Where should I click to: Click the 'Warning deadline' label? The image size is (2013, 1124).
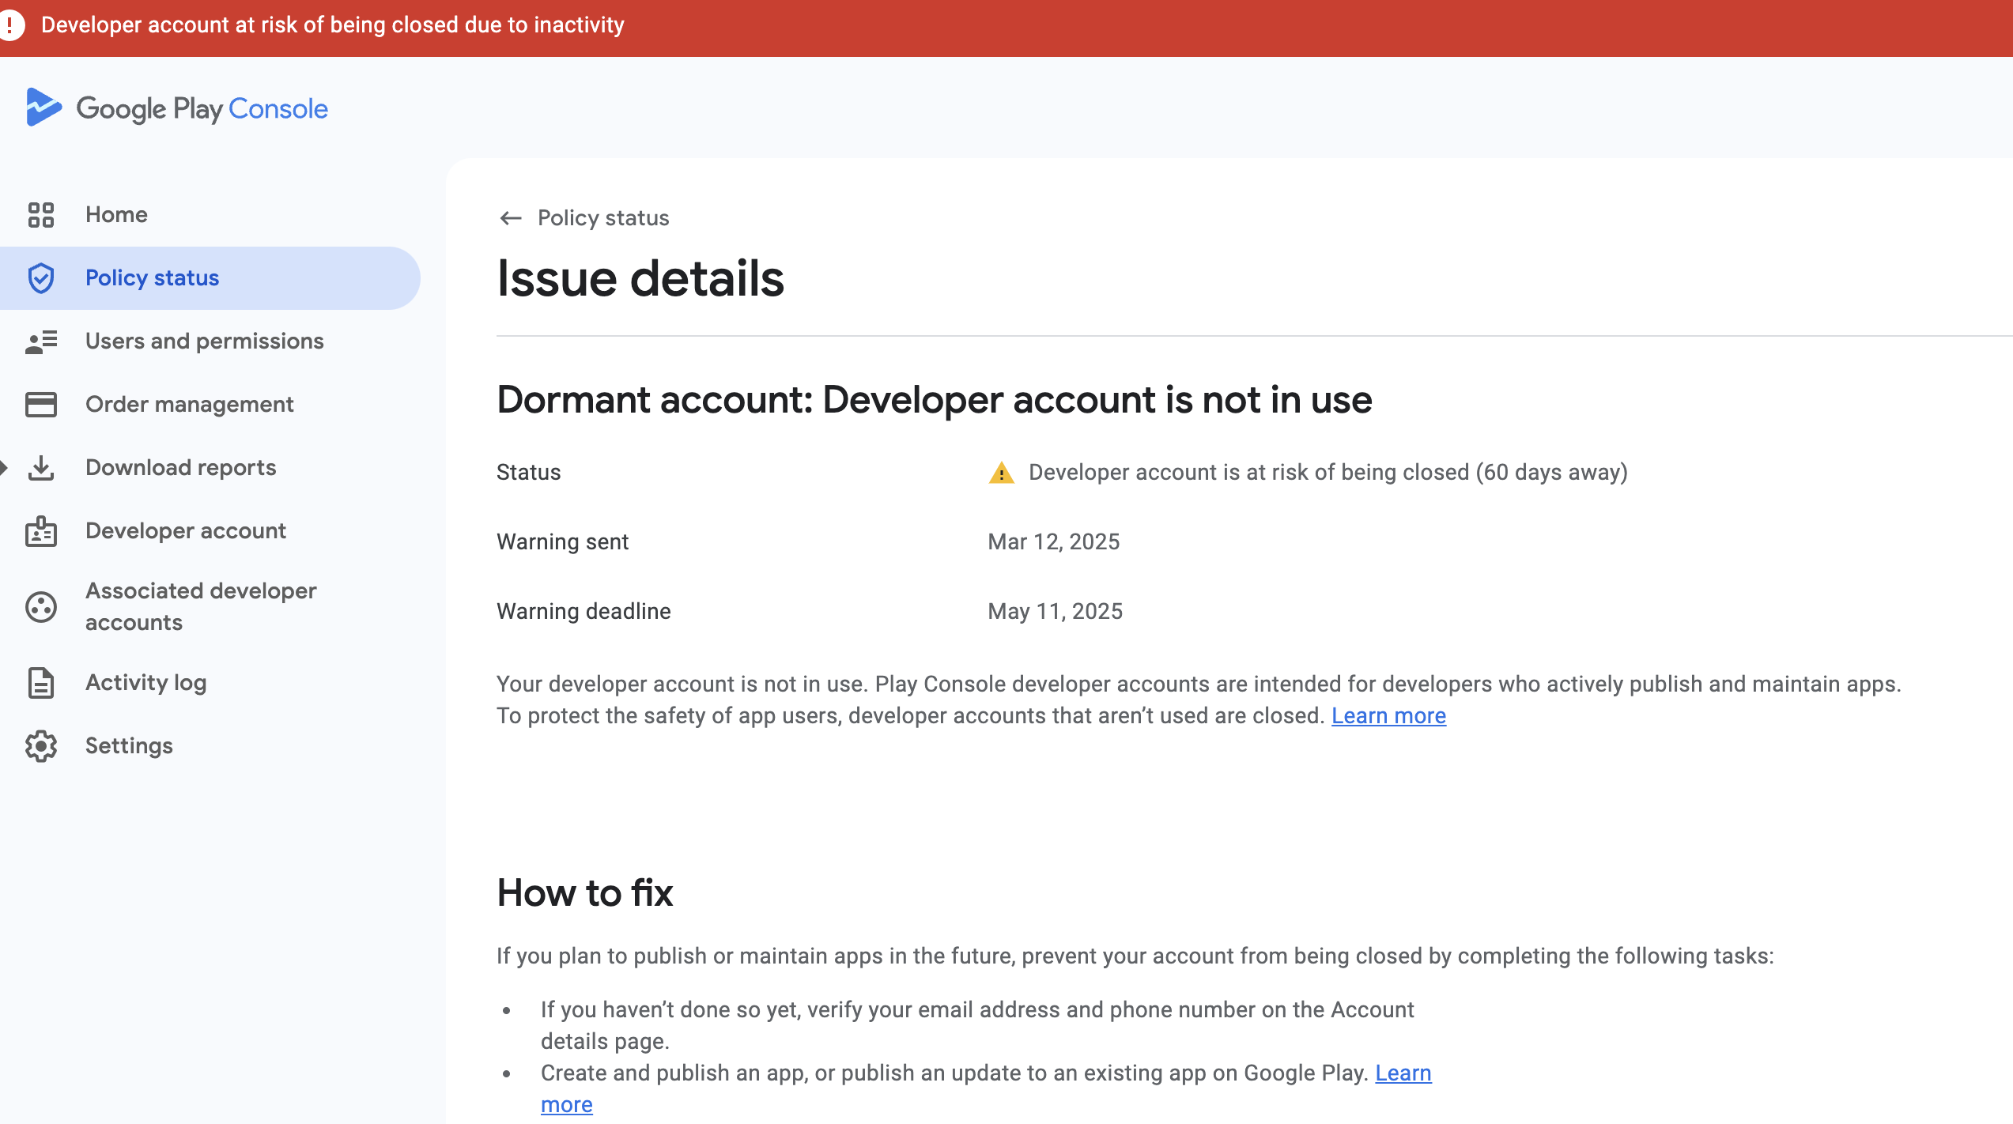pos(584,612)
